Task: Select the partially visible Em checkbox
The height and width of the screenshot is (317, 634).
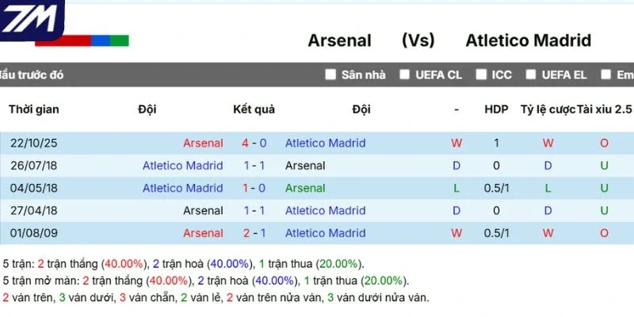Action: (x=605, y=74)
